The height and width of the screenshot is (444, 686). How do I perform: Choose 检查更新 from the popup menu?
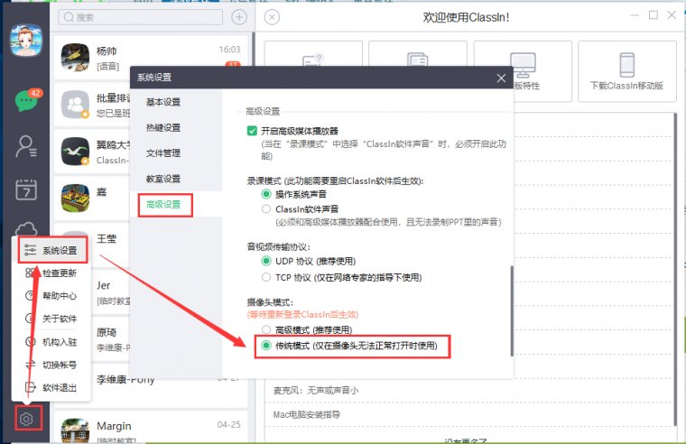pyautogui.click(x=60, y=273)
